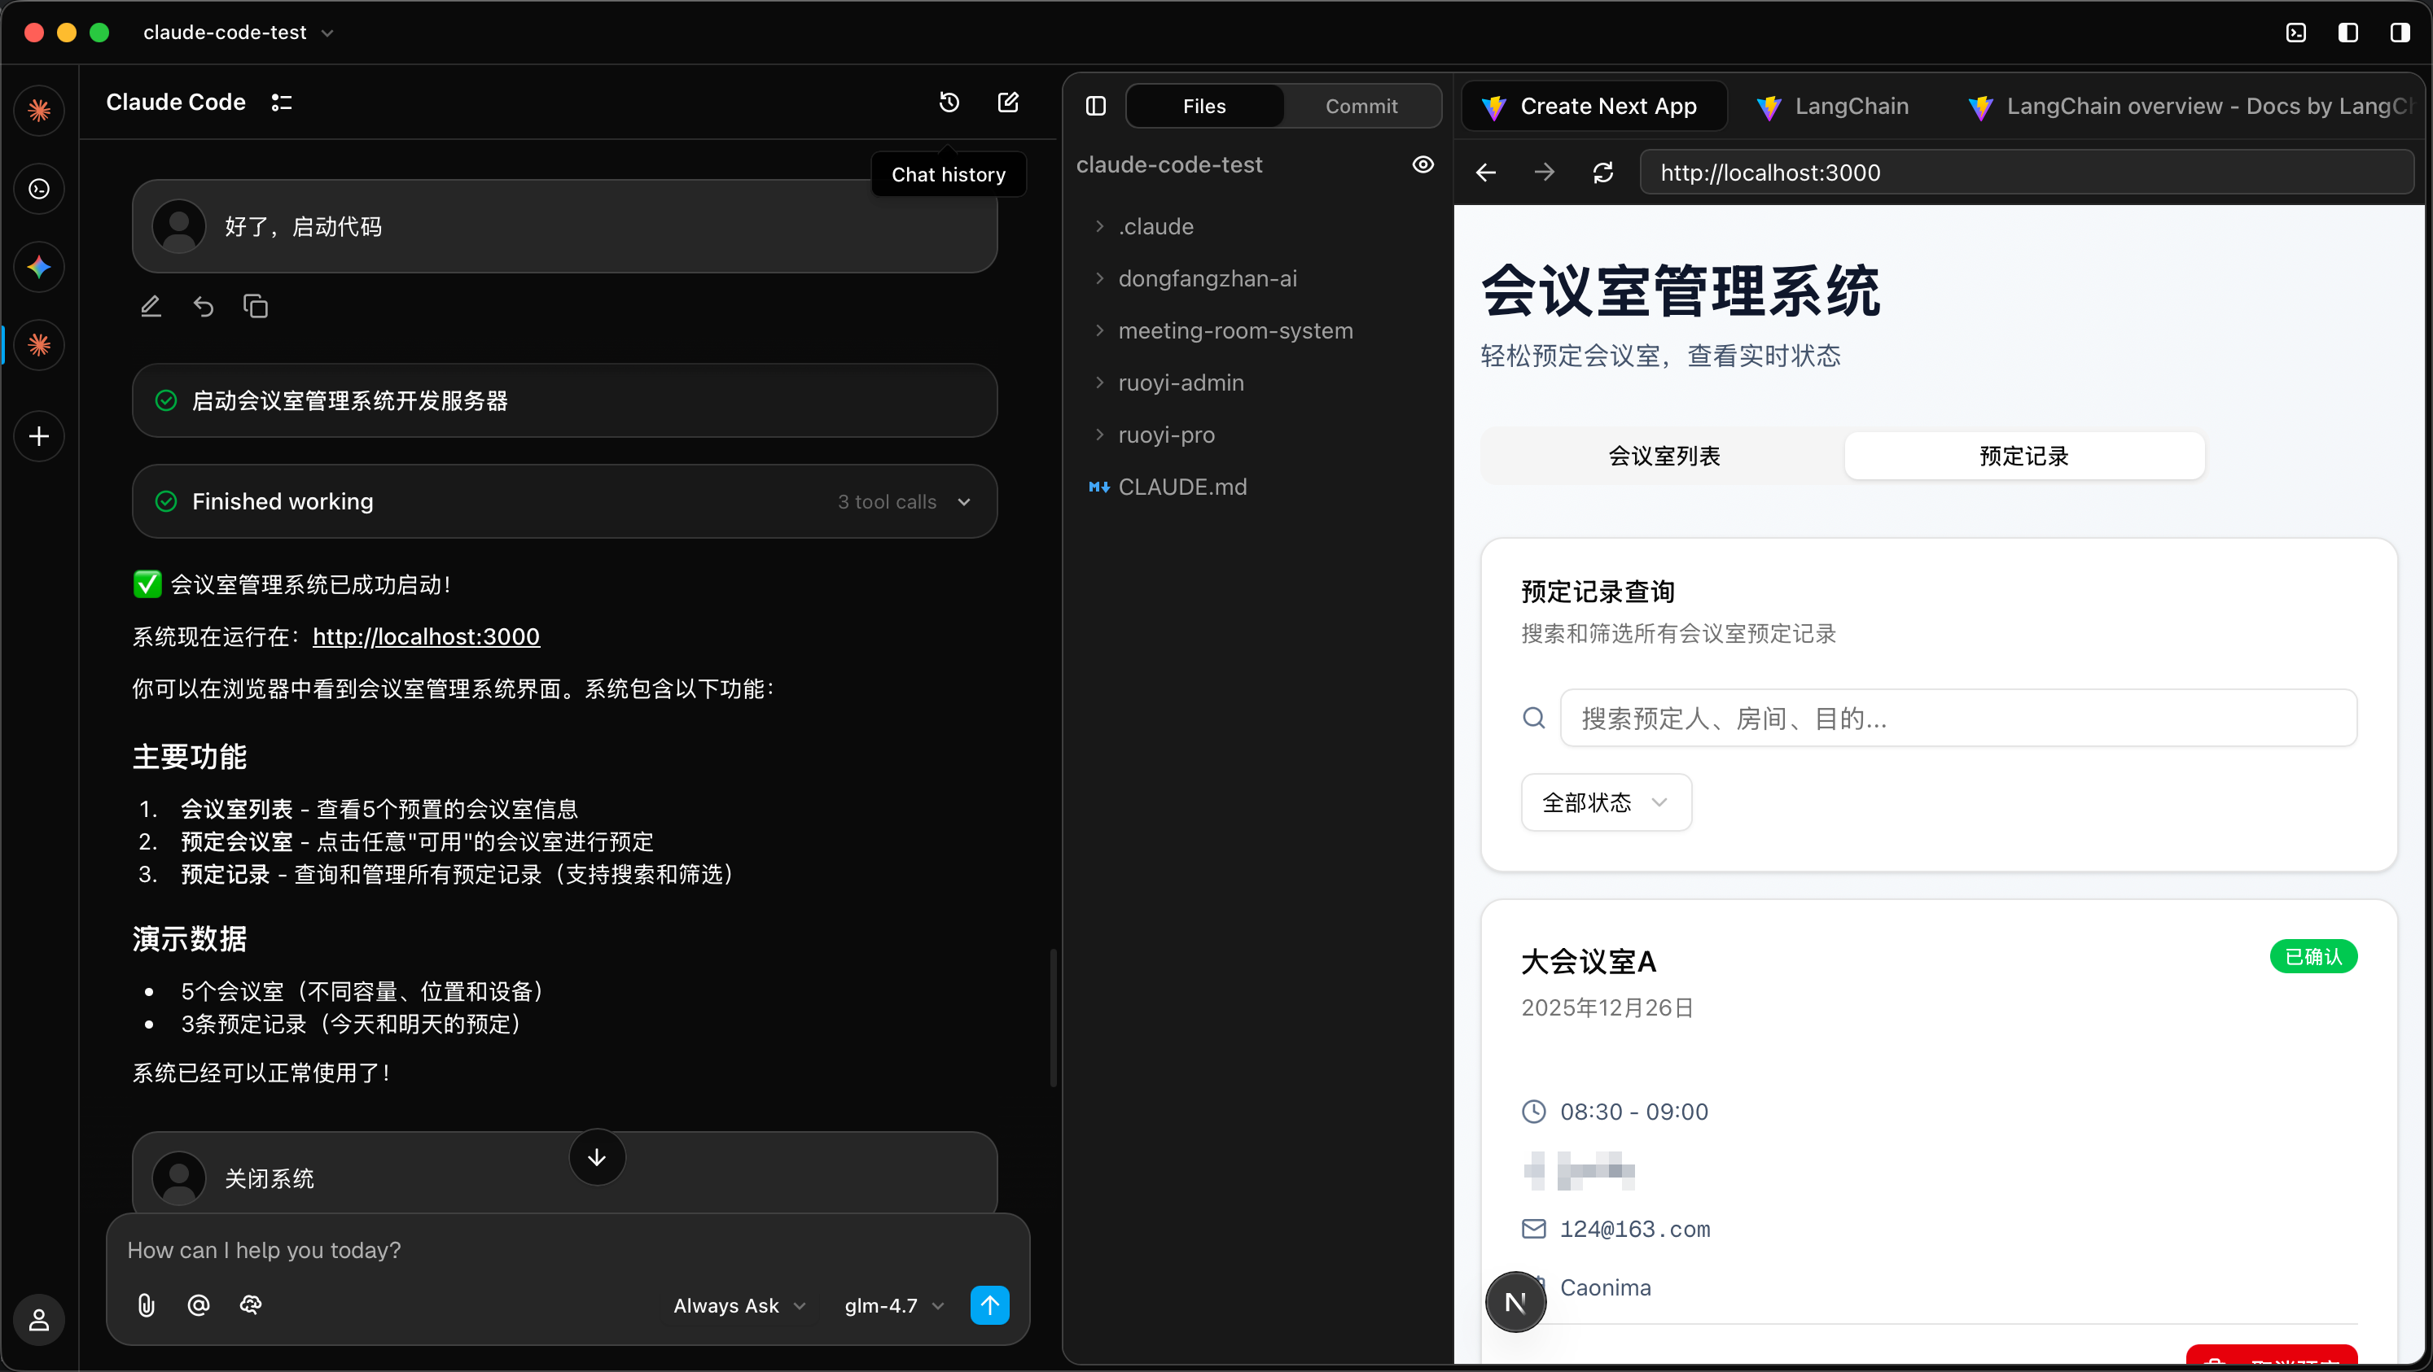Send the message with blue arrow button
The width and height of the screenshot is (2433, 1372).
tap(989, 1305)
